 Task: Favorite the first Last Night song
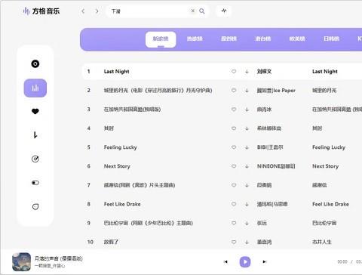pyautogui.click(x=234, y=72)
